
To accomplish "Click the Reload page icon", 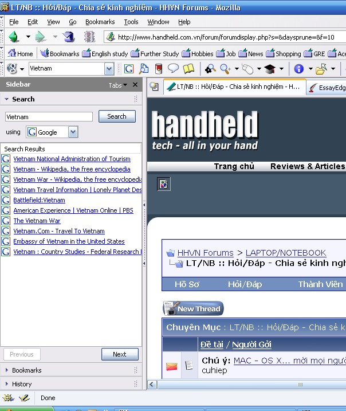I will point(69,37).
